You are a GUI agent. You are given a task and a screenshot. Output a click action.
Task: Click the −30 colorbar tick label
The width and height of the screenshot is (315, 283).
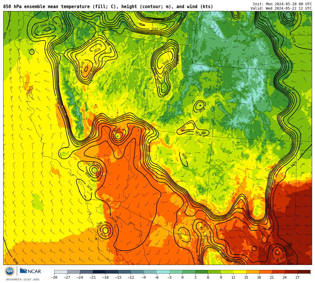[x=54, y=277]
